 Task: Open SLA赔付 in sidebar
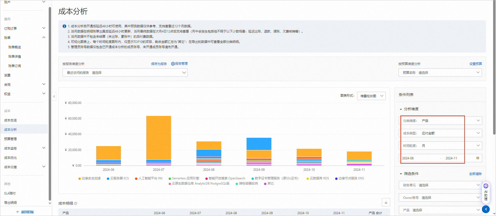[x=10, y=193]
